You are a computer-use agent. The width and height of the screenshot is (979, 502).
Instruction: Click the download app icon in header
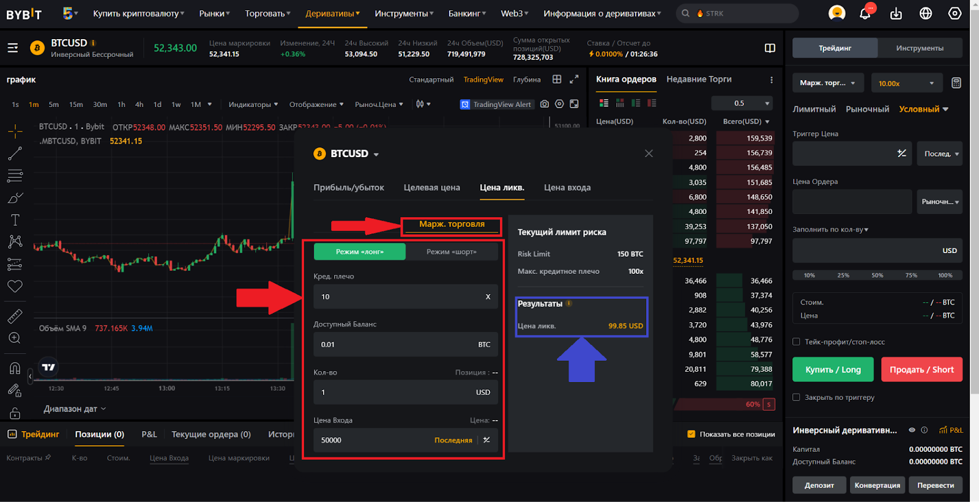(x=896, y=13)
